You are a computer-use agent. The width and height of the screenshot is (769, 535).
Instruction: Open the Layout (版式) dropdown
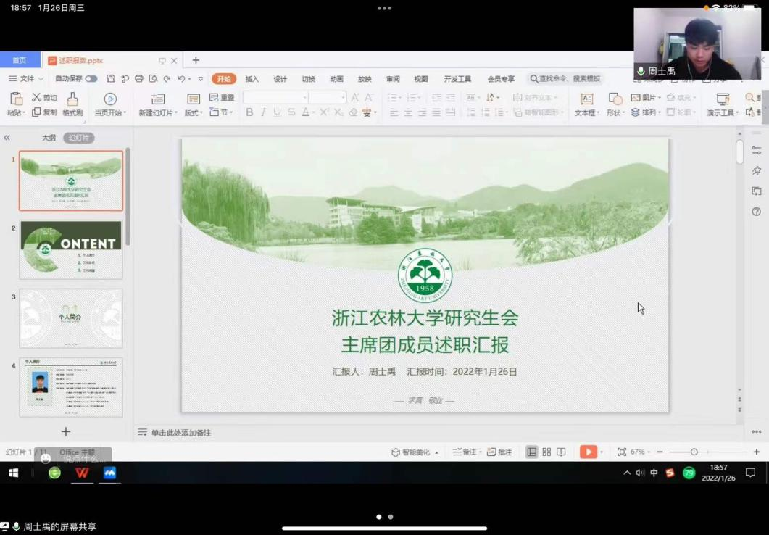click(x=194, y=113)
